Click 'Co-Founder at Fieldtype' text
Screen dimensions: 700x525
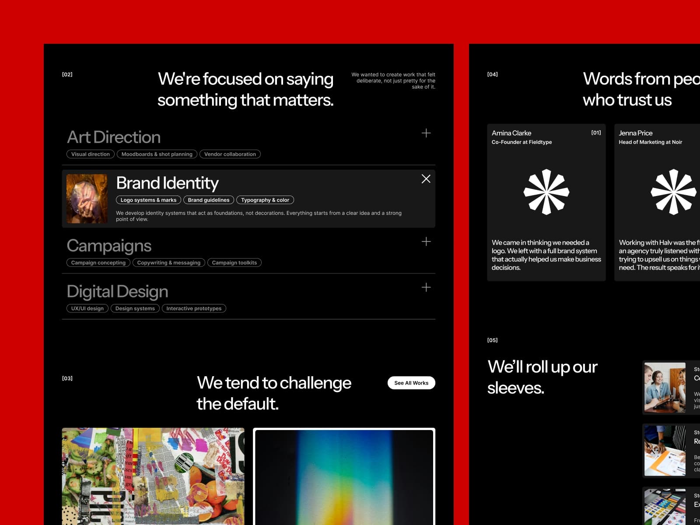tap(521, 142)
